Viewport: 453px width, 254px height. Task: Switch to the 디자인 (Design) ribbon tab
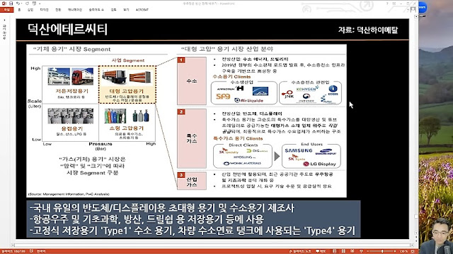[x=44, y=9]
